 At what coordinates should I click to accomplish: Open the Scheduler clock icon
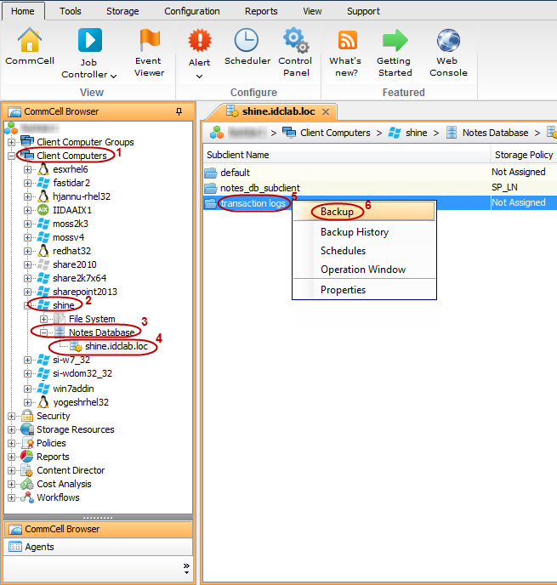coord(247,41)
